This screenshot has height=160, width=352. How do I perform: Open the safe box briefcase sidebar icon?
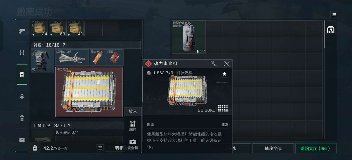tap(22, 140)
